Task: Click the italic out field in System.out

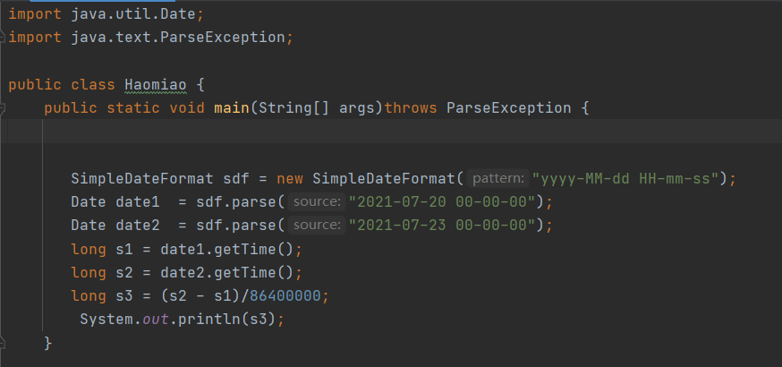Action: coord(156,320)
